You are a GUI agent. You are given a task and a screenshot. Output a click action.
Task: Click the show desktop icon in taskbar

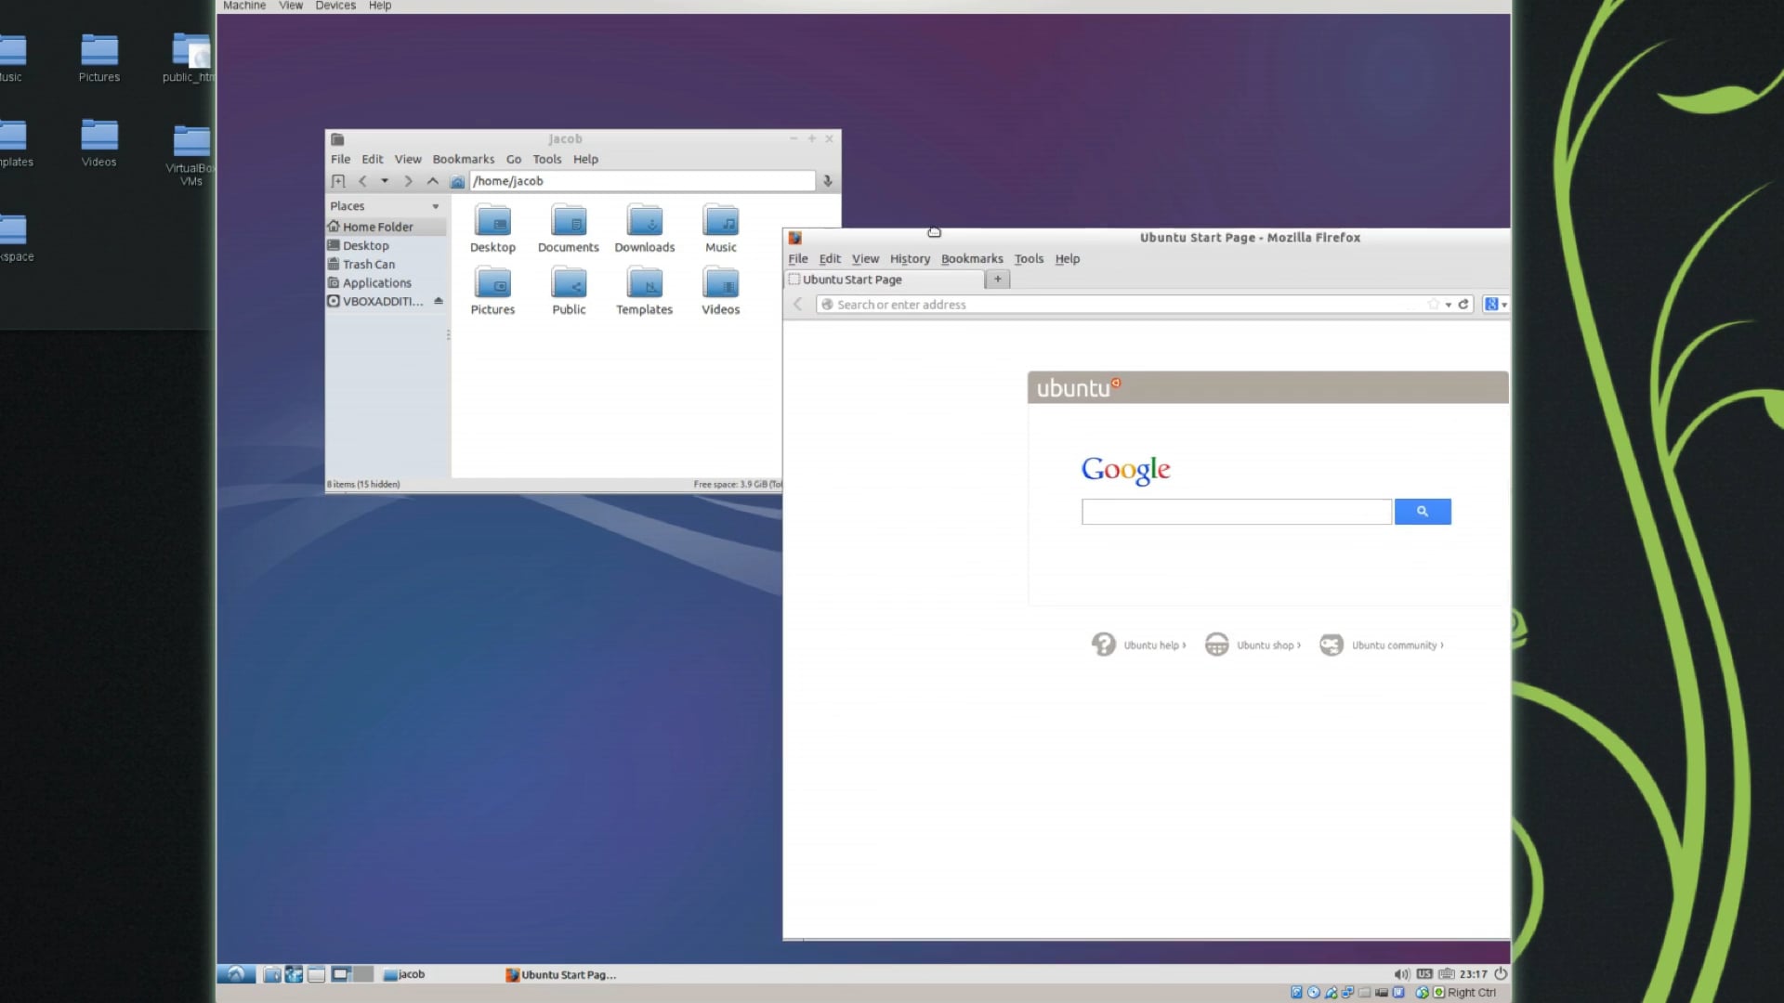pos(317,974)
